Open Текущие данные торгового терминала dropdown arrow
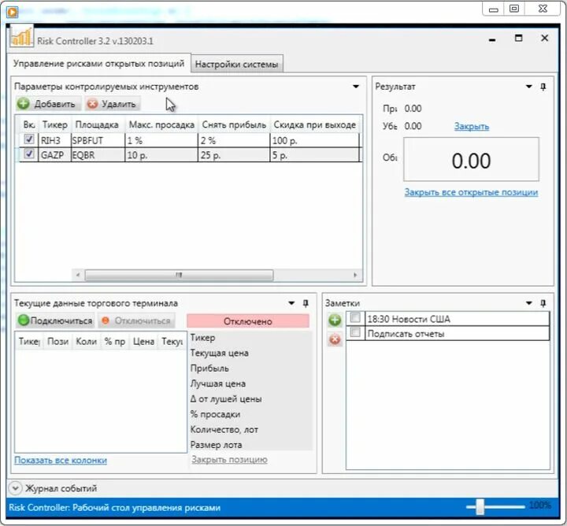 [x=291, y=303]
